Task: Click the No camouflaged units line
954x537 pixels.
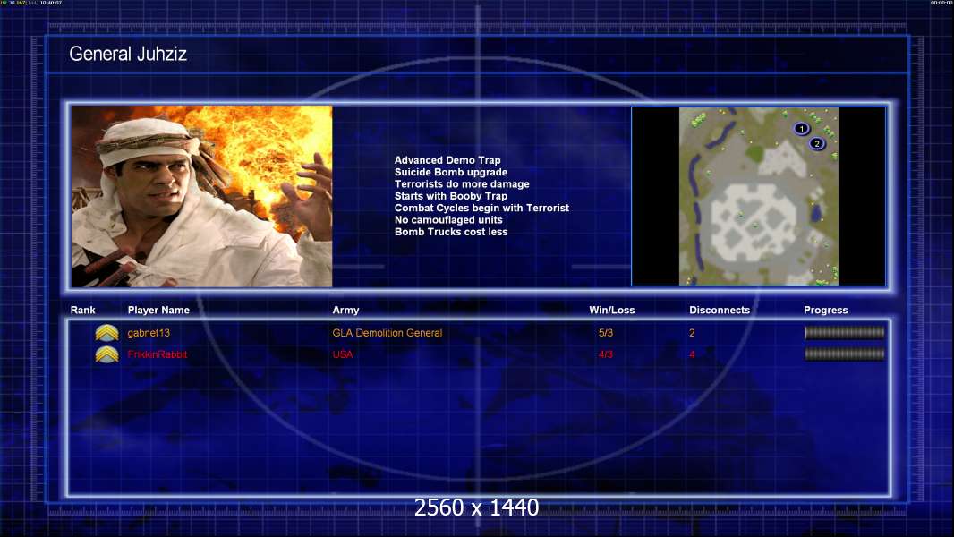Action: click(448, 220)
